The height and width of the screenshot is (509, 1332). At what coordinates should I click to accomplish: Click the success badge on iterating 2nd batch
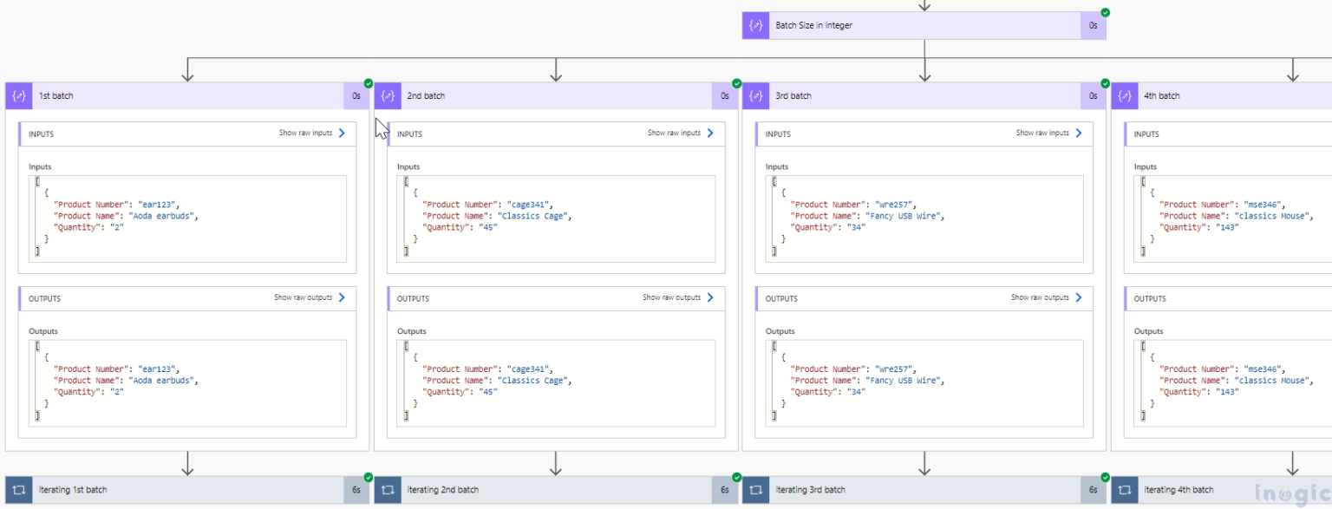pyautogui.click(x=736, y=476)
